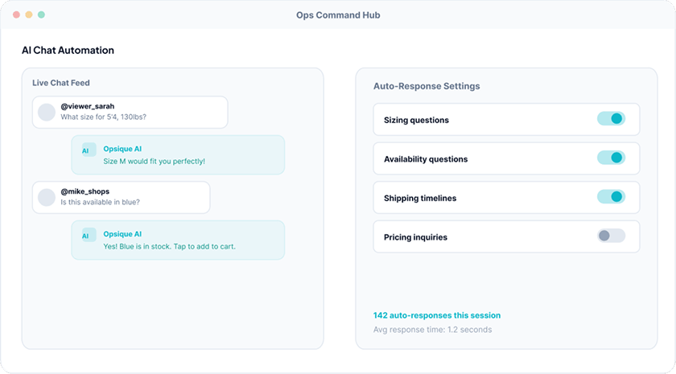
Task: Select message "What size for 5'4, 130lbs?"
Action: point(103,117)
